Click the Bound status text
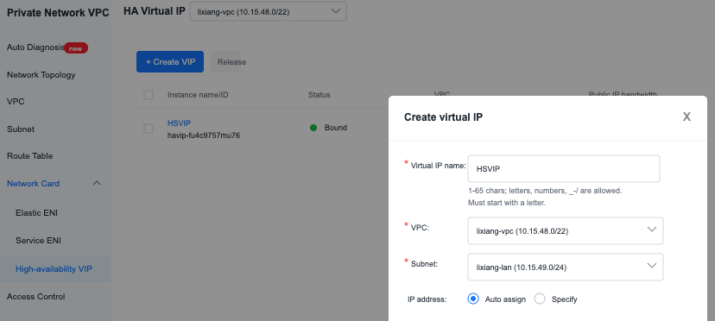Image resolution: width=715 pixels, height=321 pixels. pyautogui.click(x=336, y=128)
